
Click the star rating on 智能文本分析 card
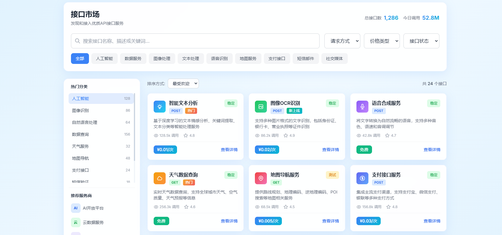tap(189, 136)
